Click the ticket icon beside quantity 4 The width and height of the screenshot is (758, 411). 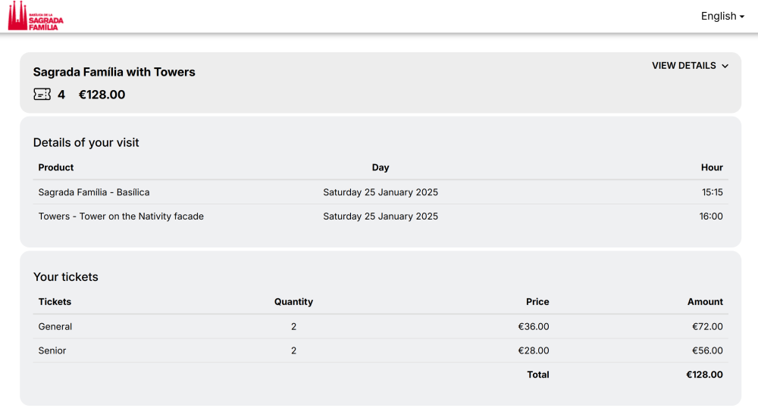click(42, 94)
